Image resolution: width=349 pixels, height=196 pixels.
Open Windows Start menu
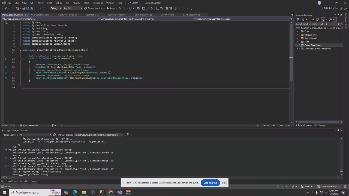4,192
